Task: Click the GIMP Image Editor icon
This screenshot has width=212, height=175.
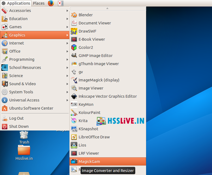Action: [74, 56]
